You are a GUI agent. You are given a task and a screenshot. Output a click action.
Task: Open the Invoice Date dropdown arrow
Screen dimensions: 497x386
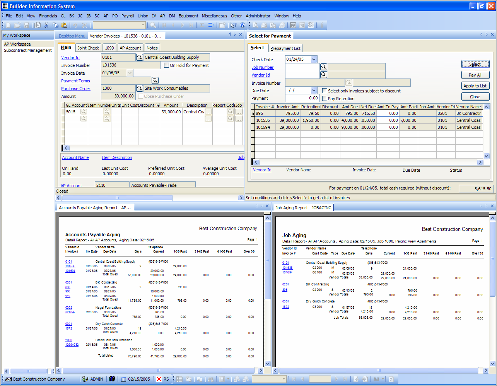coord(130,73)
